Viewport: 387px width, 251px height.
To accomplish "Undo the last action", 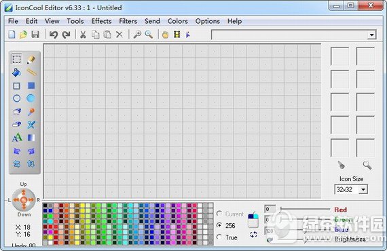I will click(54, 35).
